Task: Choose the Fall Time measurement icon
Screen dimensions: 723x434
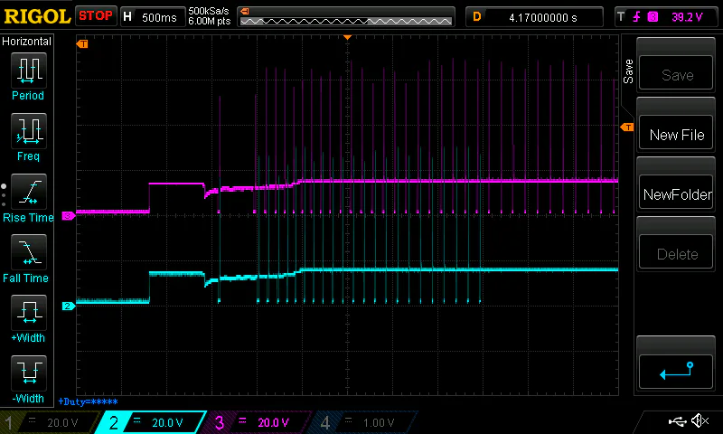Action: (27, 253)
